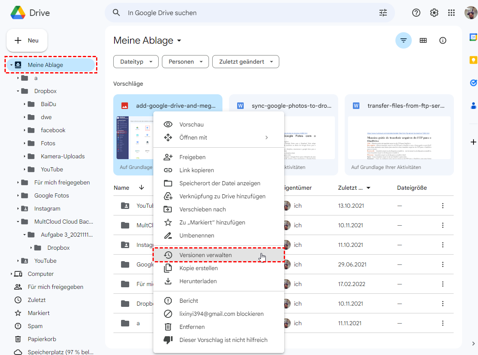
Task: Collapse the Dropbox folder tree
Action: pos(18,91)
